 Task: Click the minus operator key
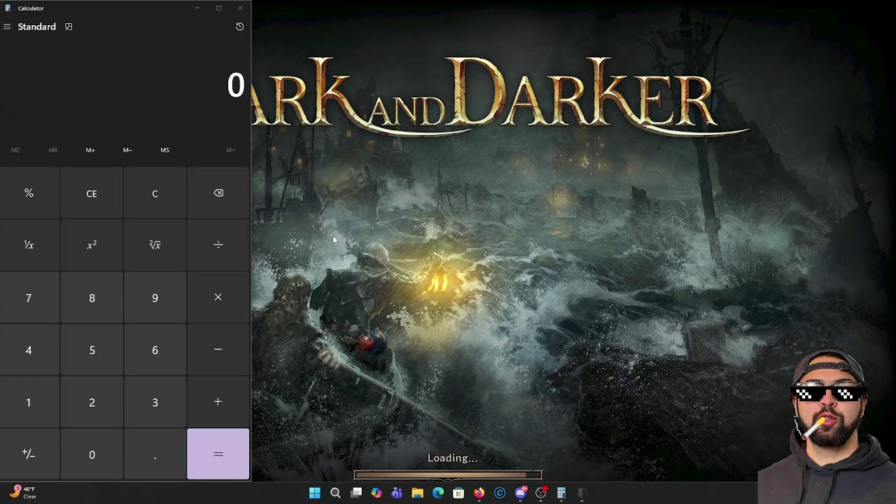click(218, 350)
